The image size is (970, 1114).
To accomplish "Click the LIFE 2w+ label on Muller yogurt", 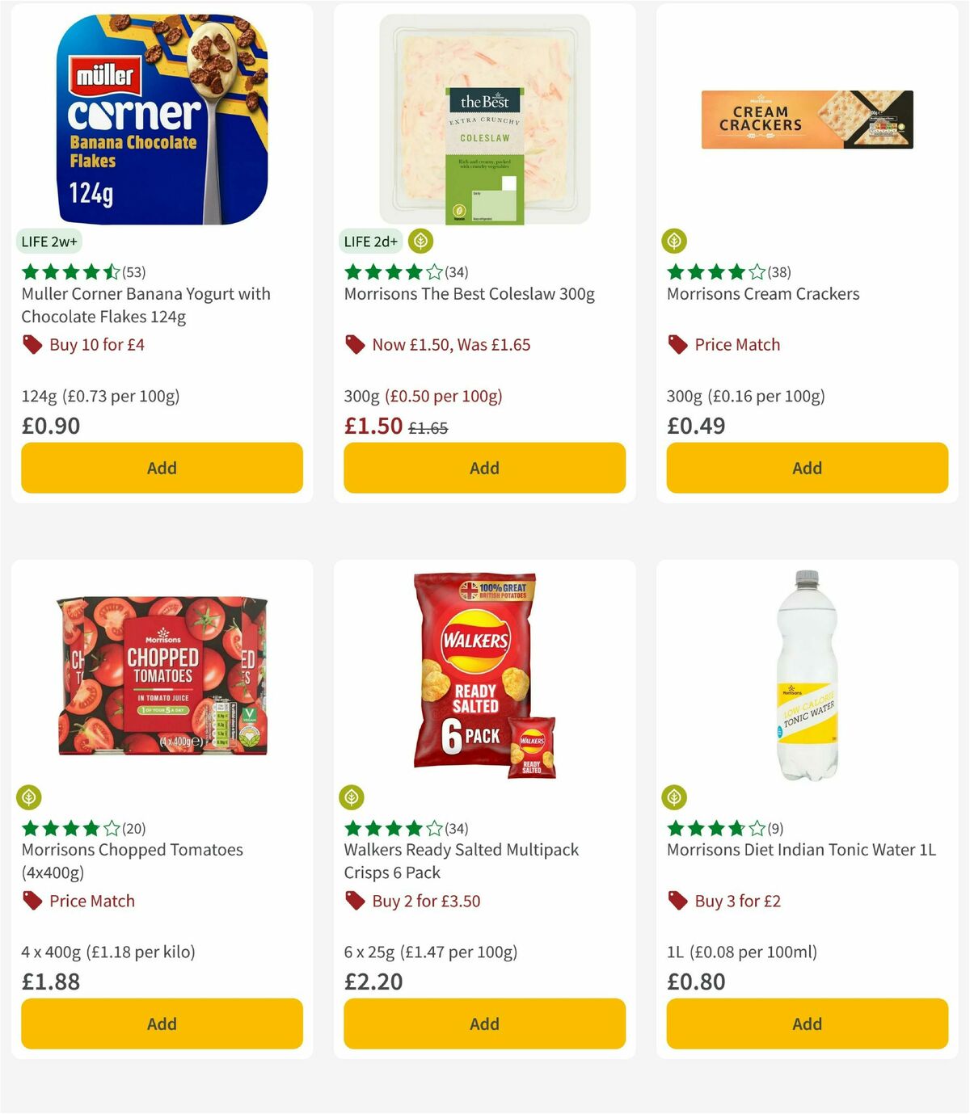I will [x=48, y=241].
